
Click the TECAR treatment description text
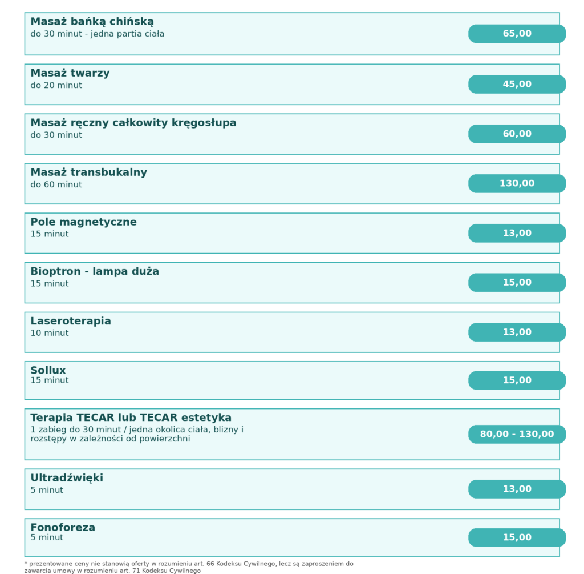pyautogui.click(x=137, y=434)
